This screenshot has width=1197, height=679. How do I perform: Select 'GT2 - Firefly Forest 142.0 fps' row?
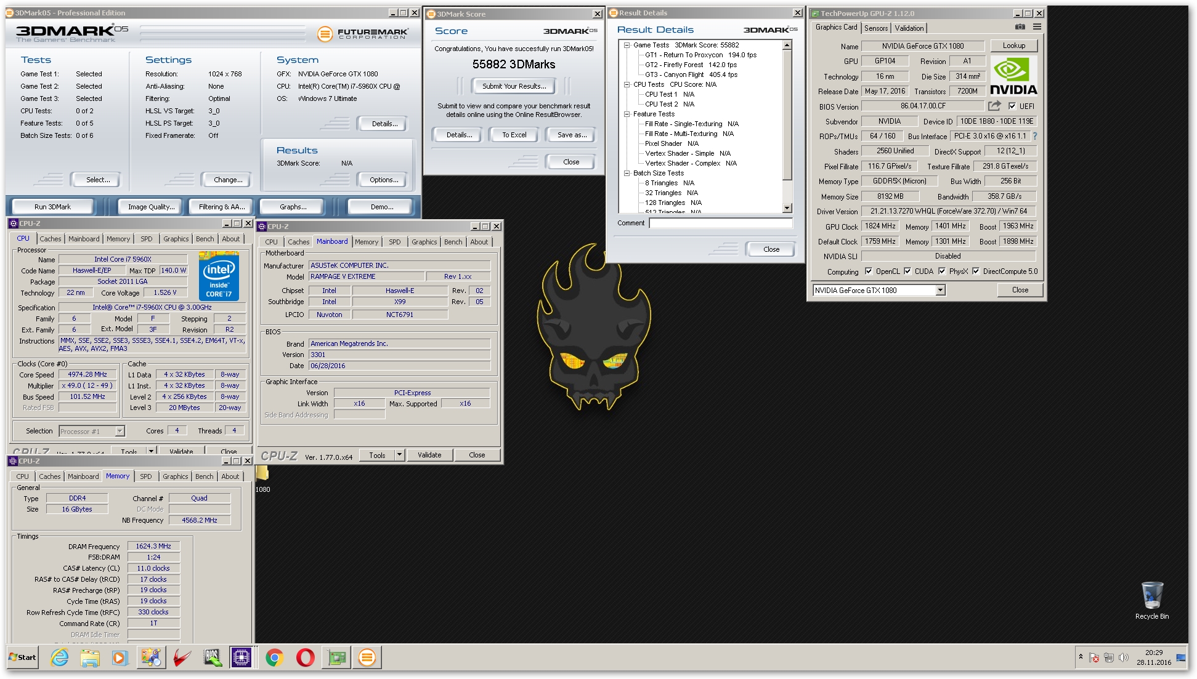(x=691, y=65)
